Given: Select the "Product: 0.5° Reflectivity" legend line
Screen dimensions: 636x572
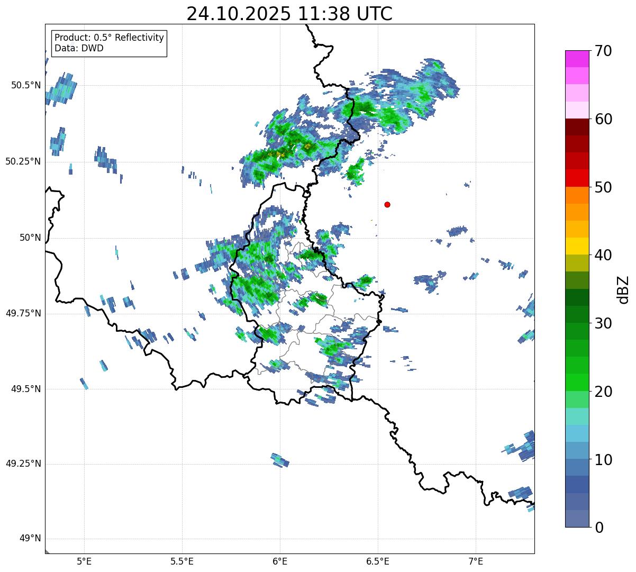Looking at the screenshot, I should pos(109,38).
